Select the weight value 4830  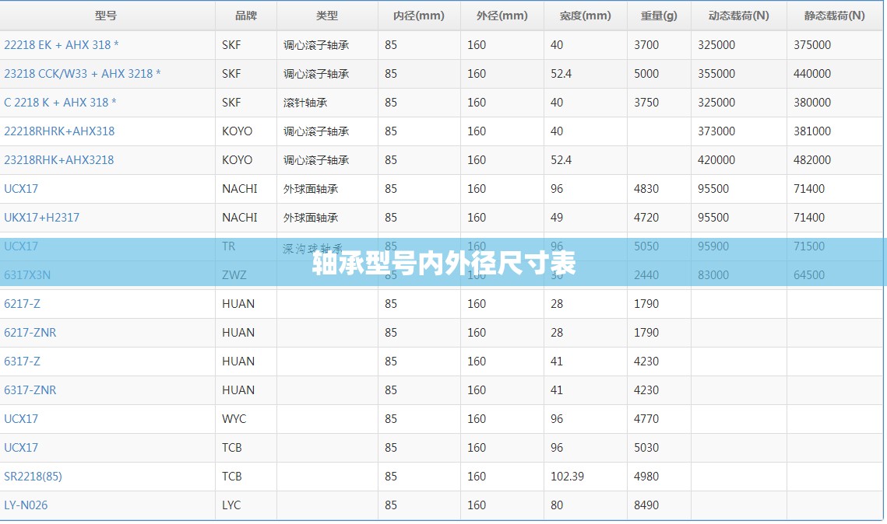tap(646, 189)
